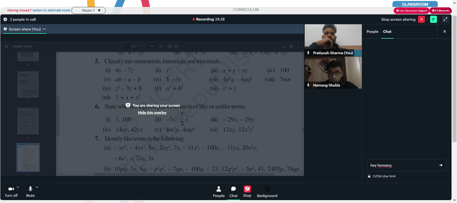Click red stop screen sharing X icon

point(421,20)
